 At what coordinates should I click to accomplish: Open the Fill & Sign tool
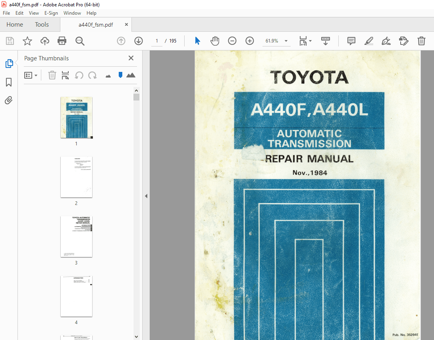pos(386,41)
